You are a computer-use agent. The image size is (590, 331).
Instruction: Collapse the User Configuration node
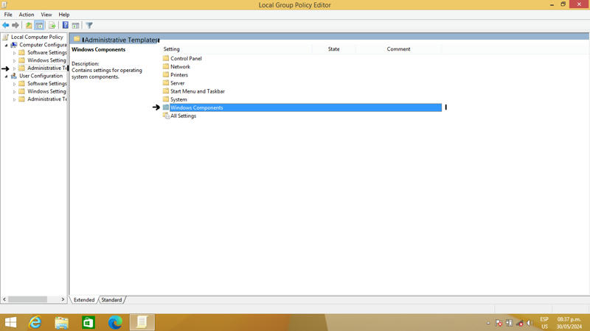click(7, 76)
